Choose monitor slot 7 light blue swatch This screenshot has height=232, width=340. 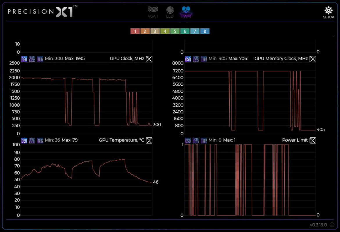point(195,31)
